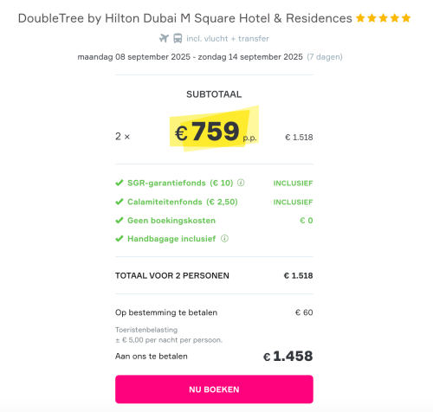Image resolution: width=433 pixels, height=412 pixels.
Task: Click the € 1.458 amount to pay
Action: click(x=288, y=356)
